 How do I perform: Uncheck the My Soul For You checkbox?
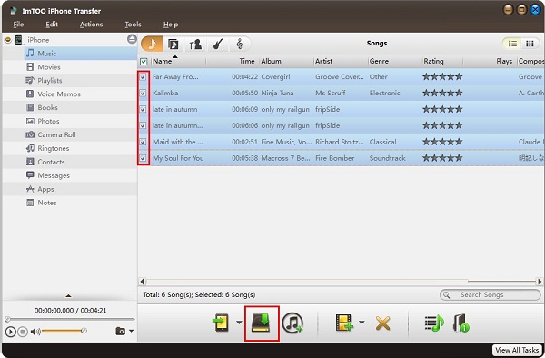pos(143,158)
